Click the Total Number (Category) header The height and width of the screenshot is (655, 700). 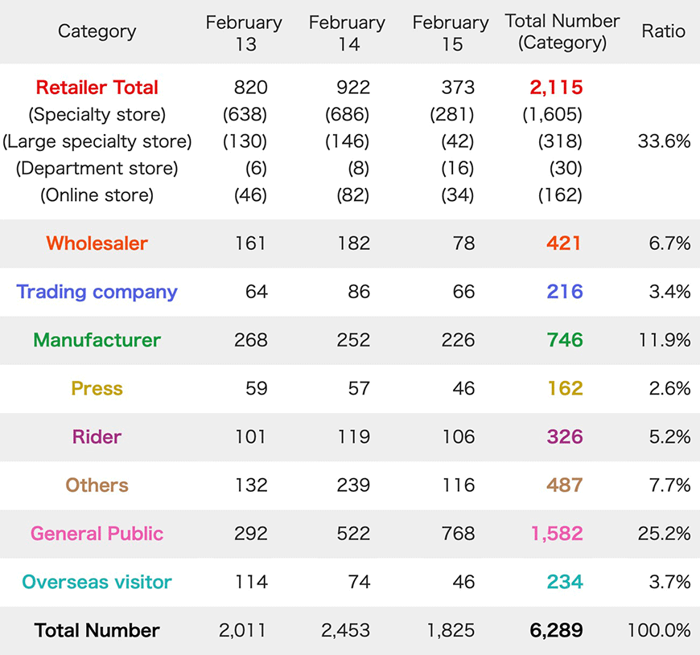tap(562, 32)
